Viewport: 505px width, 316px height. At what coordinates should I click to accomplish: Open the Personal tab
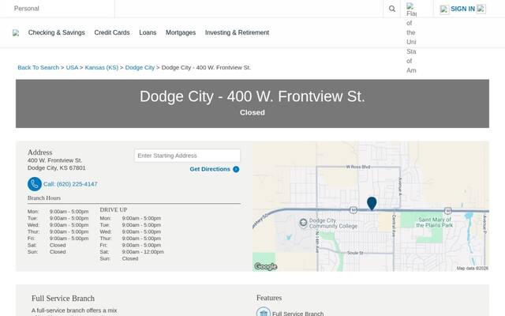(x=26, y=9)
